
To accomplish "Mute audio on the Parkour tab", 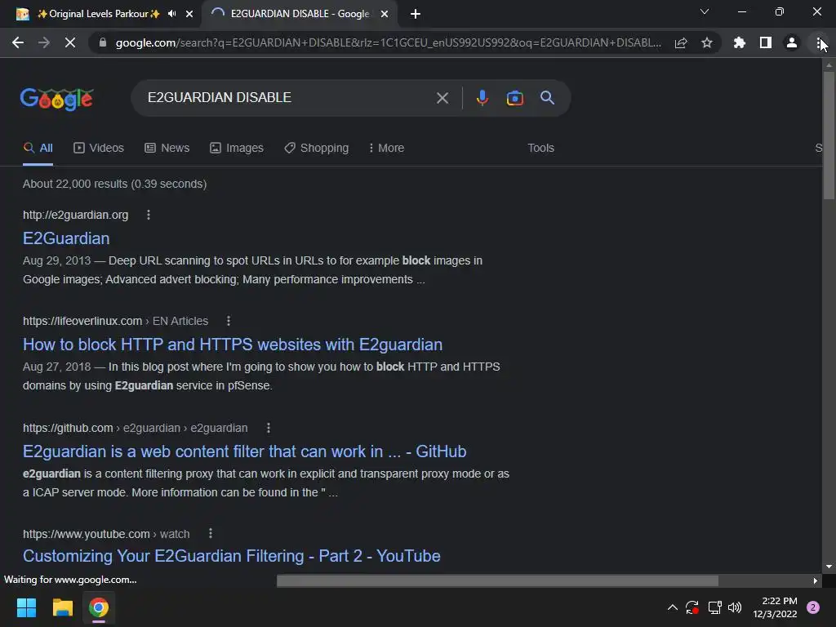I will (x=171, y=14).
